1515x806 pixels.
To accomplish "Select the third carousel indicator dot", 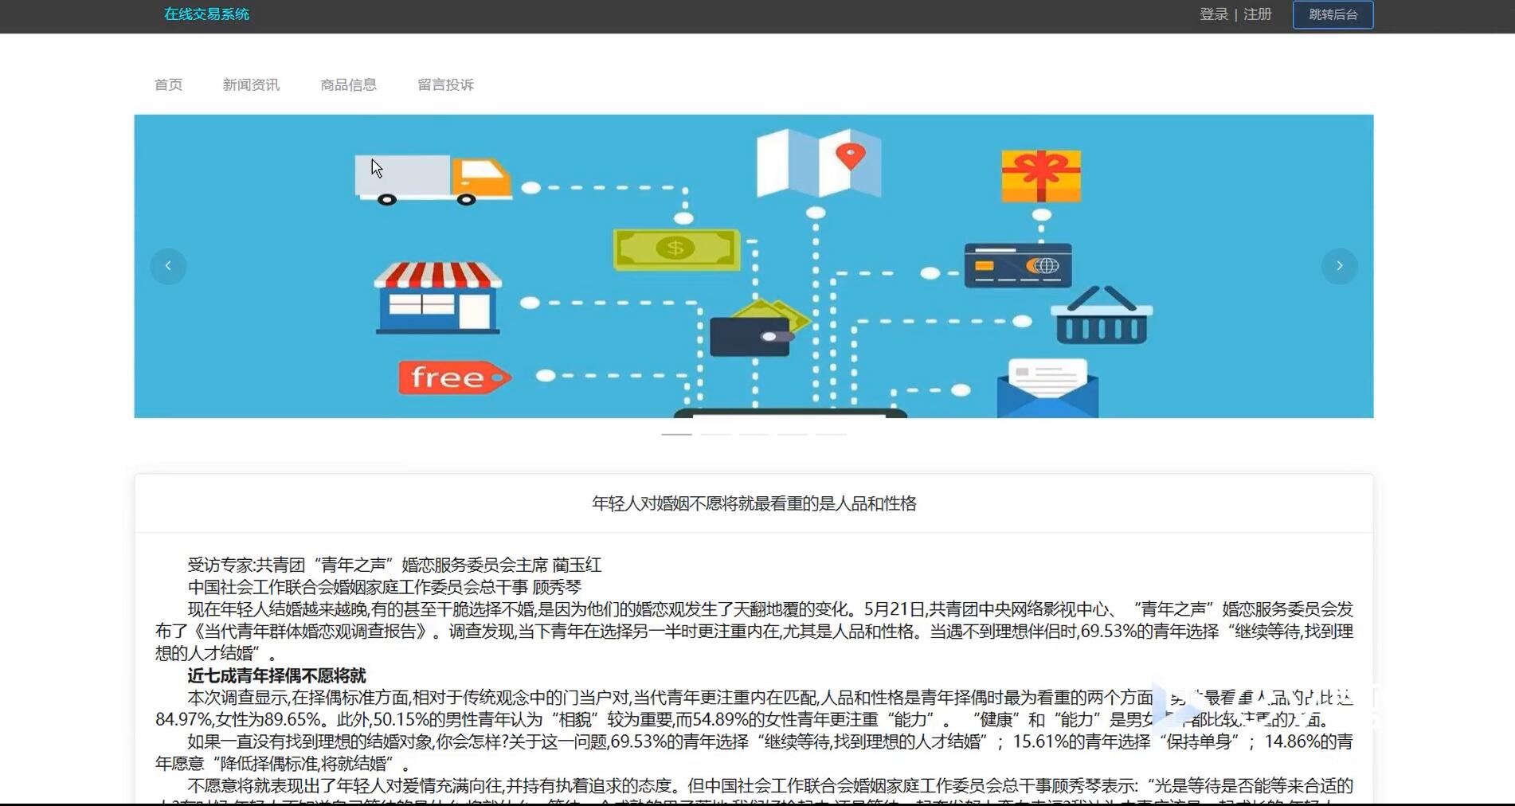I will [x=755, y=436].
